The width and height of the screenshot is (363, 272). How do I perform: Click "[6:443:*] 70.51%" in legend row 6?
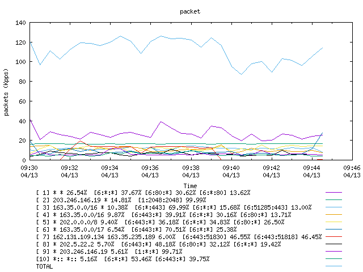point(159,229)
